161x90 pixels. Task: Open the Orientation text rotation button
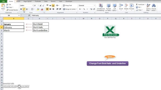[x=58, y=5]
